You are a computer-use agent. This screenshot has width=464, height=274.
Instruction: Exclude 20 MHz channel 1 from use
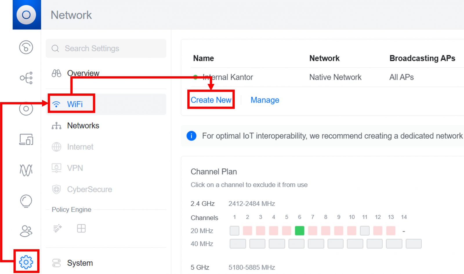click(x=234, y=231)
